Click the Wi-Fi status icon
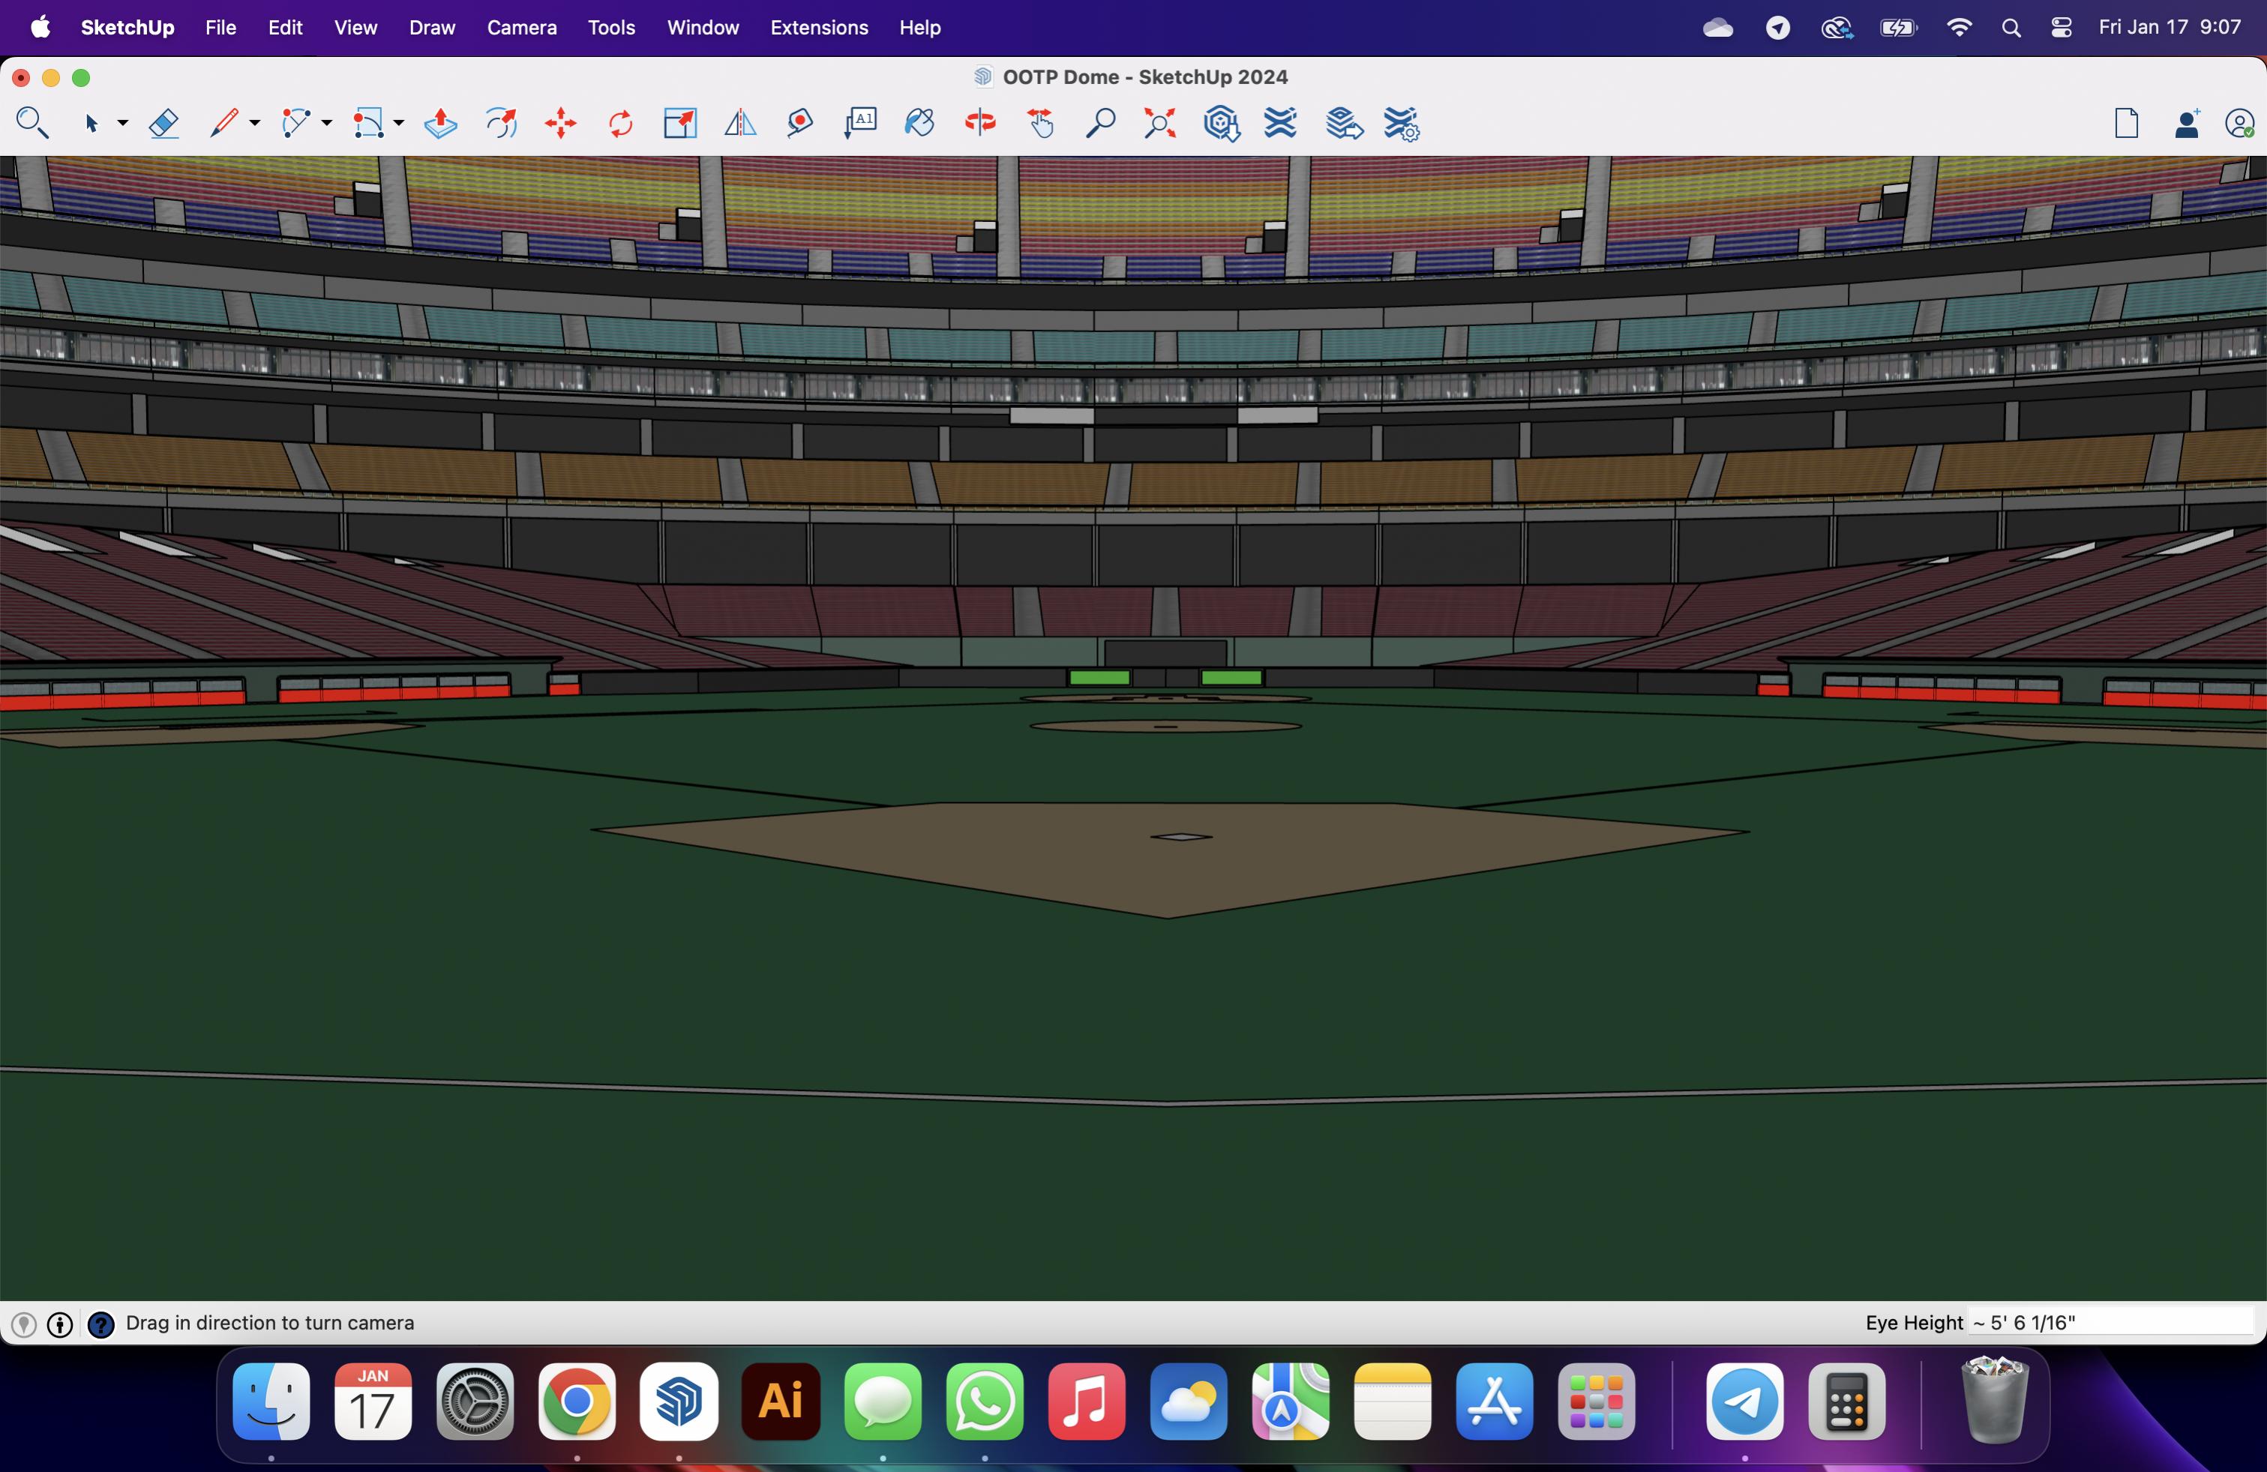2267x1472 pixels. [x=1960, y=28]
